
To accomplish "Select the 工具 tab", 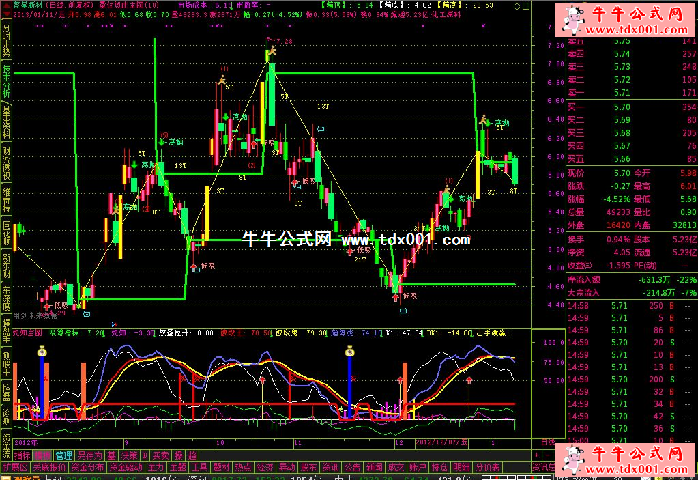I will (x=199, y=468).
